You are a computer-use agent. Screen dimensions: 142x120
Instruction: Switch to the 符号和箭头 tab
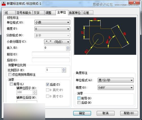coord(24,13)
